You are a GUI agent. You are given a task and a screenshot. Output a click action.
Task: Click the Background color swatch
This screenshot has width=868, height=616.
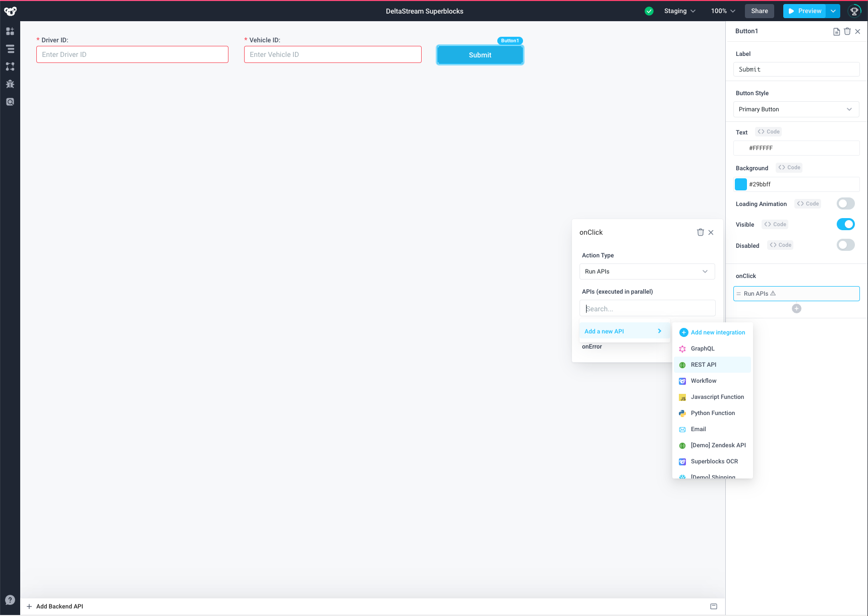point(741,184)
